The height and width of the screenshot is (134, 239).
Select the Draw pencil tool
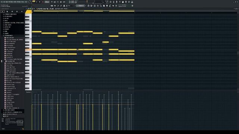(x=37, y=9)
